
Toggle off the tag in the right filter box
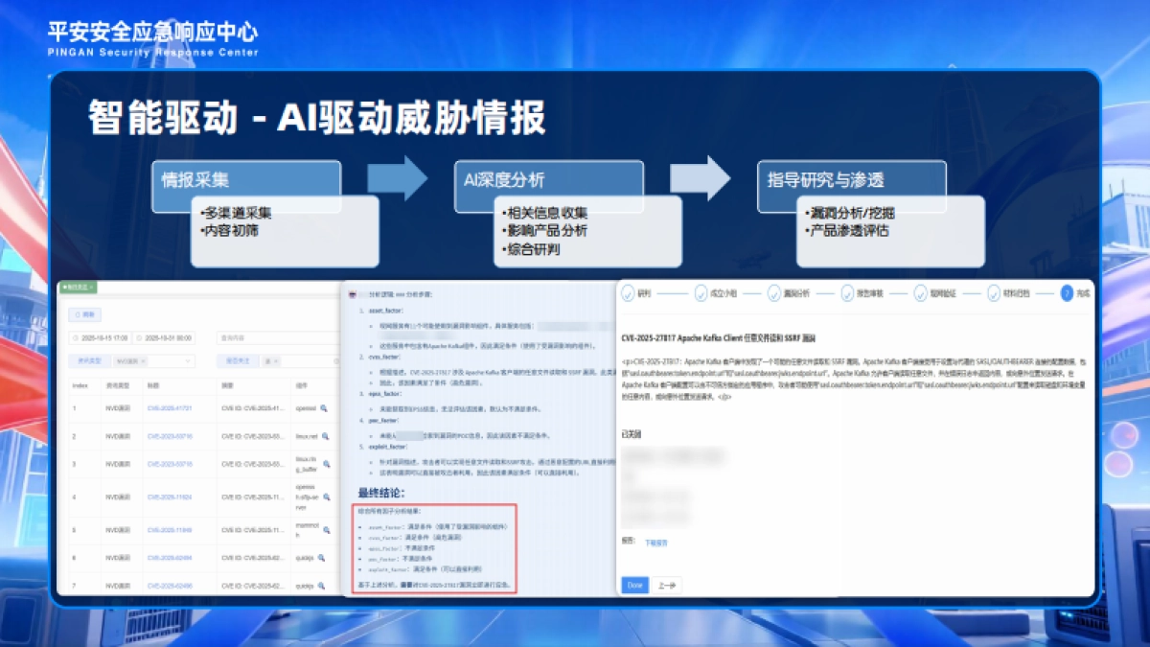(276, 361)
